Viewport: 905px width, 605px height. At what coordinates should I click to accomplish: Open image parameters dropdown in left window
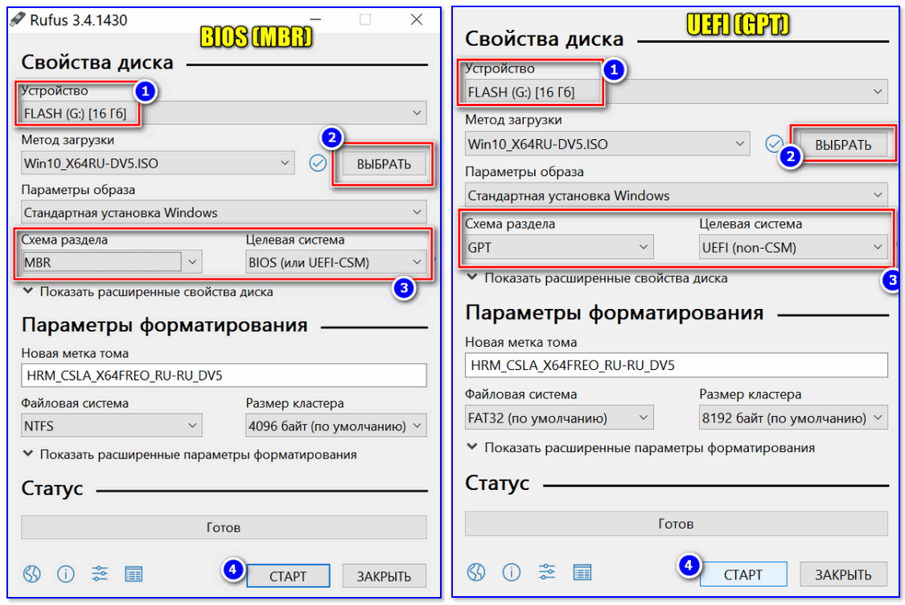click(224, 212)
